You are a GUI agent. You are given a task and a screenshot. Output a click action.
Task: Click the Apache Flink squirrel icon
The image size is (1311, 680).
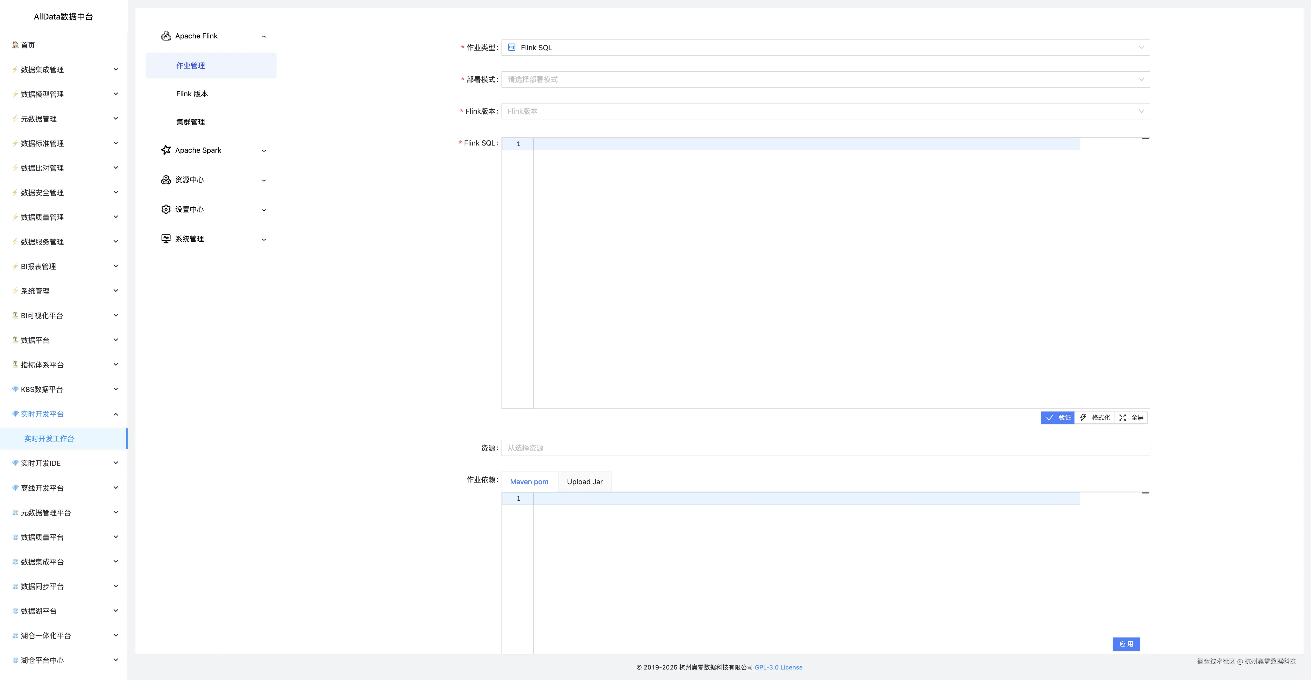pos(166,36)
